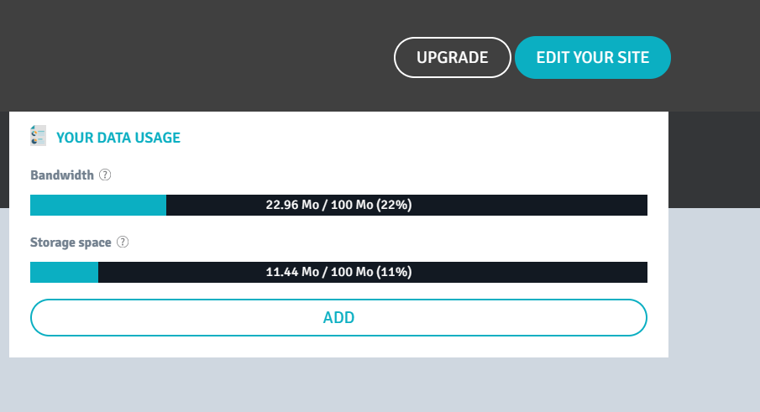Click the Bandwidth label text
Viewport: 760px width, 412px height.
tap(62, 175)
